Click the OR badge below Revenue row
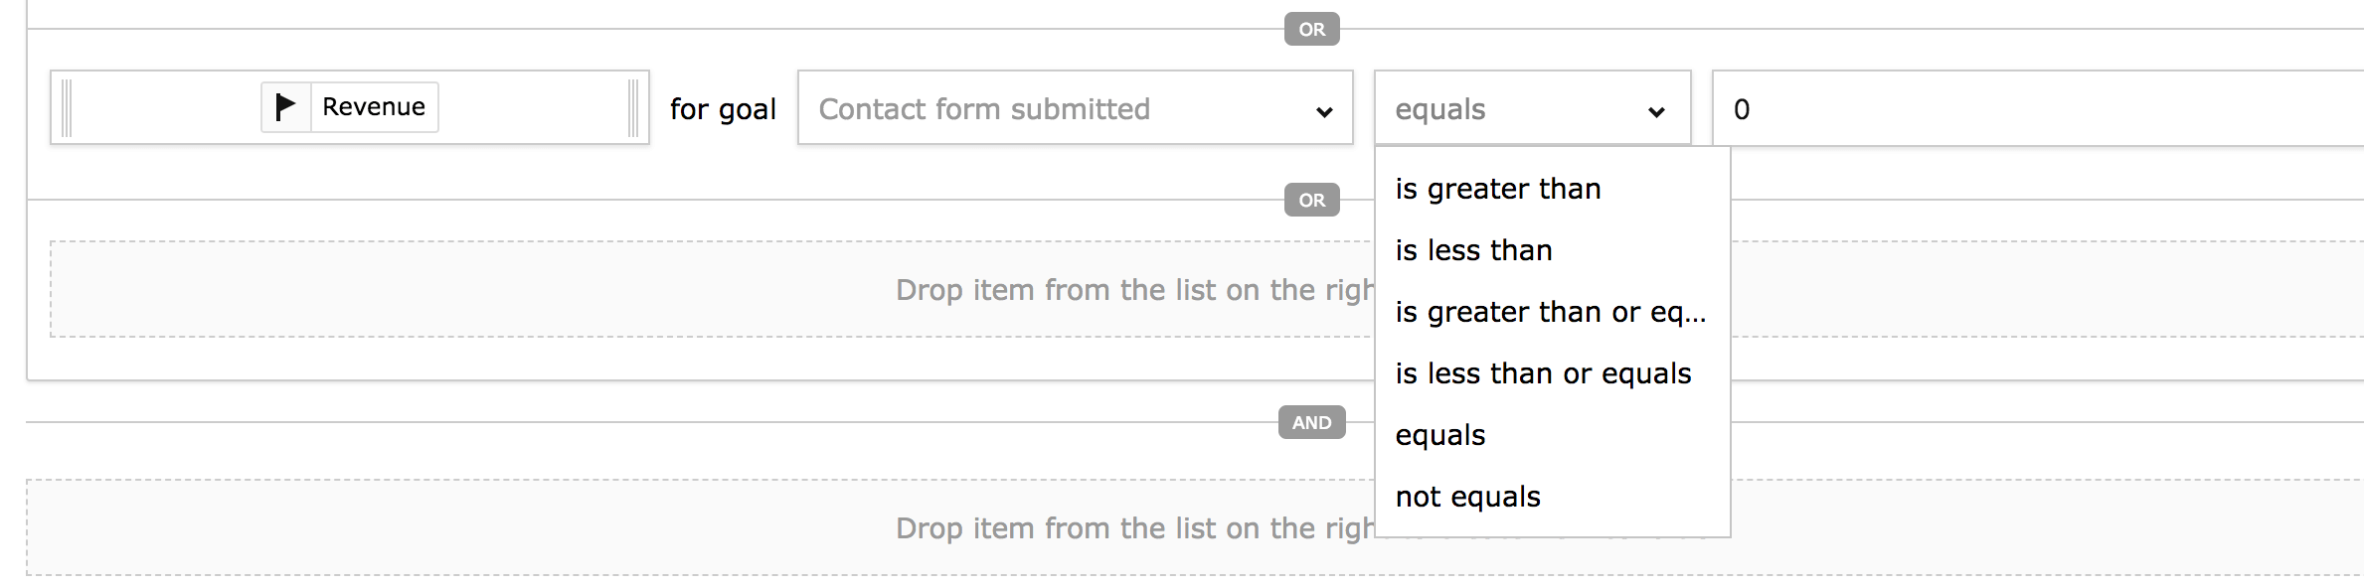 (1311, 200)
